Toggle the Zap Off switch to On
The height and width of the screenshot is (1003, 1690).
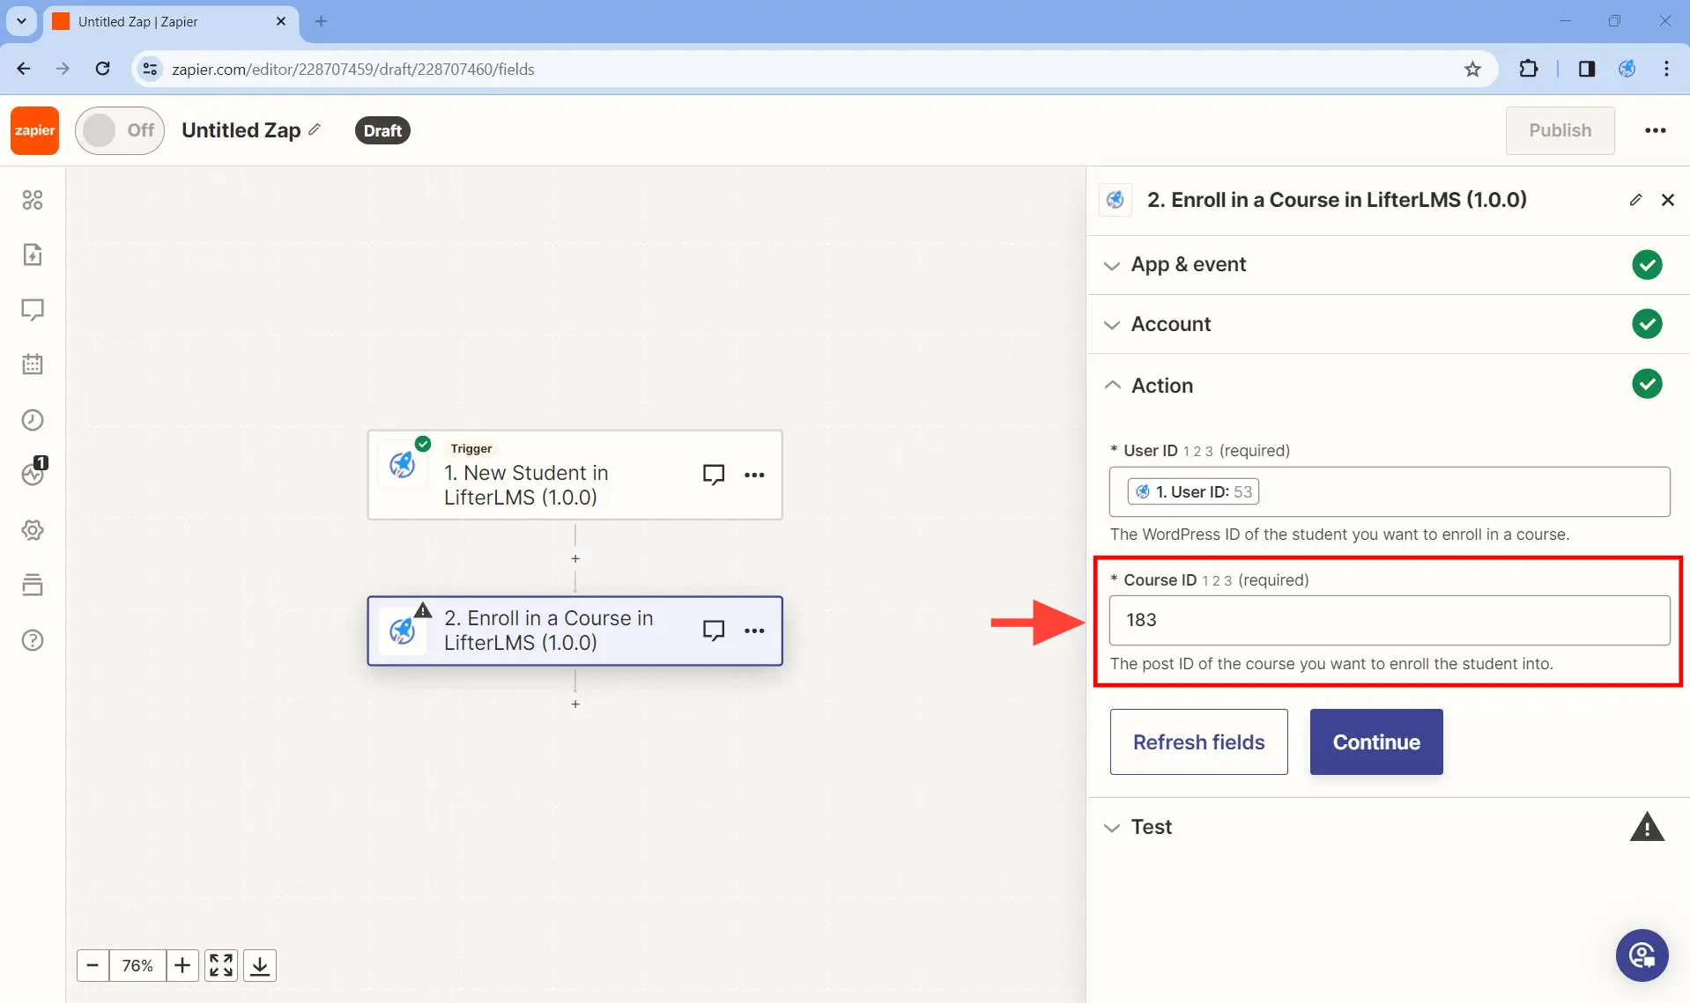click(x=119, y=129)
